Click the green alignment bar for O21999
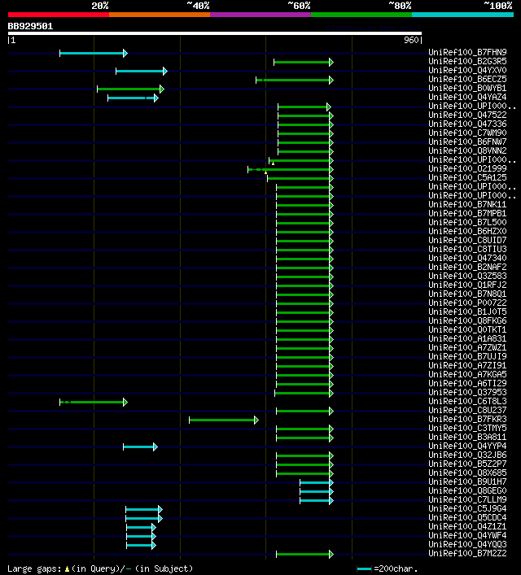The width and height of the screenshot is (521, 575). [291, 169]
